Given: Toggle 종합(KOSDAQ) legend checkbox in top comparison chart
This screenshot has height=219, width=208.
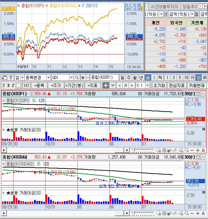Looking at the screenshot, I should [47, 6].
